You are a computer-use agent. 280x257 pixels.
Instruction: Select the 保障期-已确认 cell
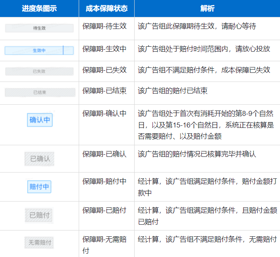[x=106, y=159]
